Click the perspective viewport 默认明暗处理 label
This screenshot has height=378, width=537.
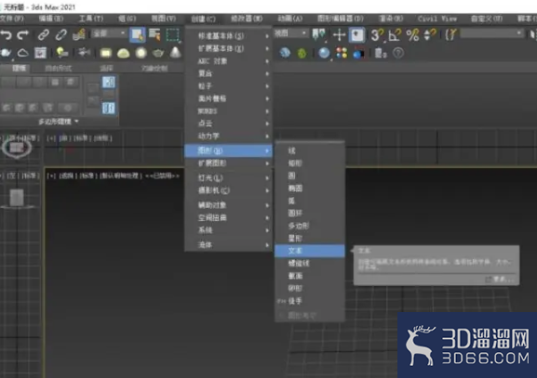(120, 176)
